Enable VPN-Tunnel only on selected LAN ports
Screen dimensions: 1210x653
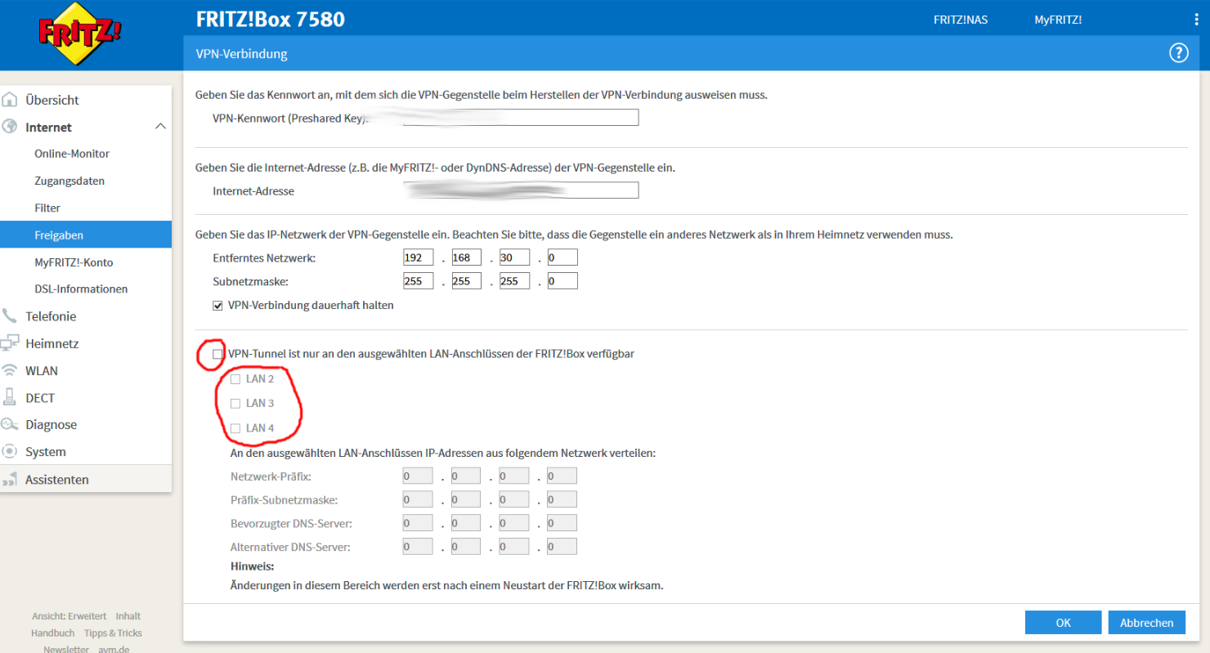217,354
